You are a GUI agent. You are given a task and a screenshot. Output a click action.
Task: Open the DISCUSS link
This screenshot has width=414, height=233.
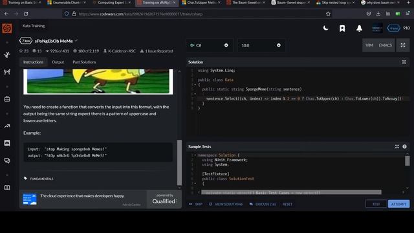click(263, 204)
